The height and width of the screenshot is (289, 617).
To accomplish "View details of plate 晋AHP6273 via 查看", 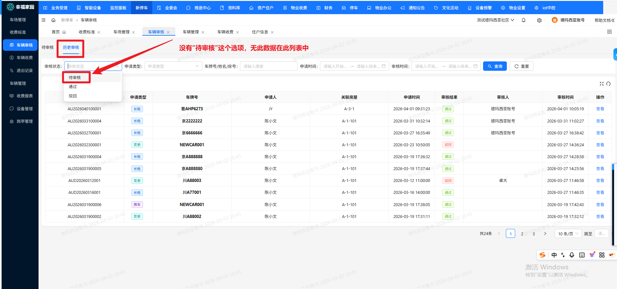I will 600,109.
